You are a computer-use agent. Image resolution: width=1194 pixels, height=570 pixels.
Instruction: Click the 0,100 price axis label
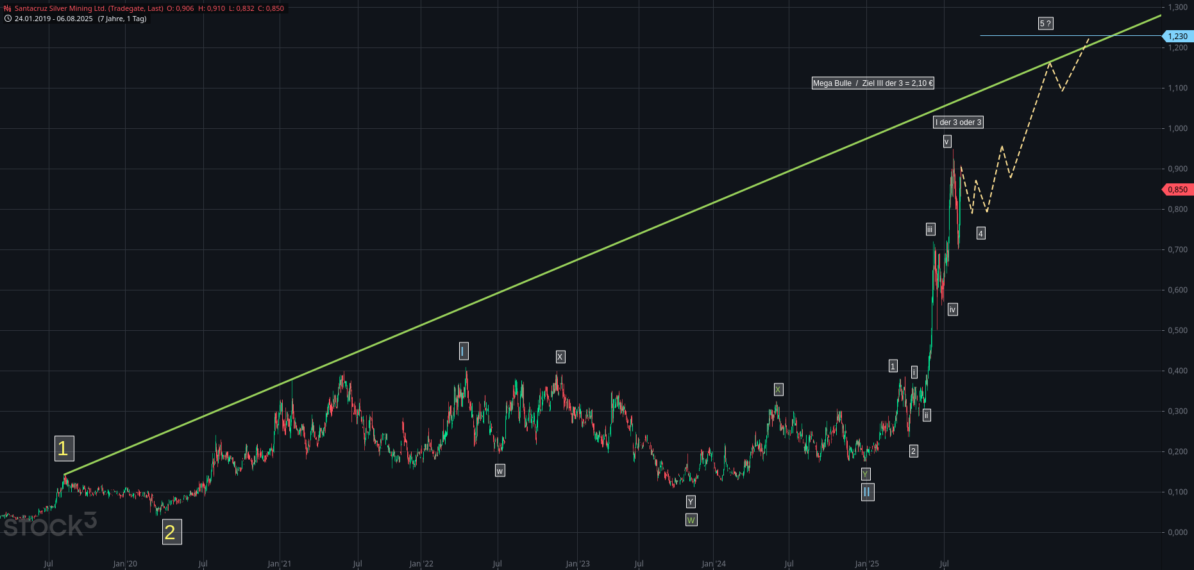point(1177,492)
